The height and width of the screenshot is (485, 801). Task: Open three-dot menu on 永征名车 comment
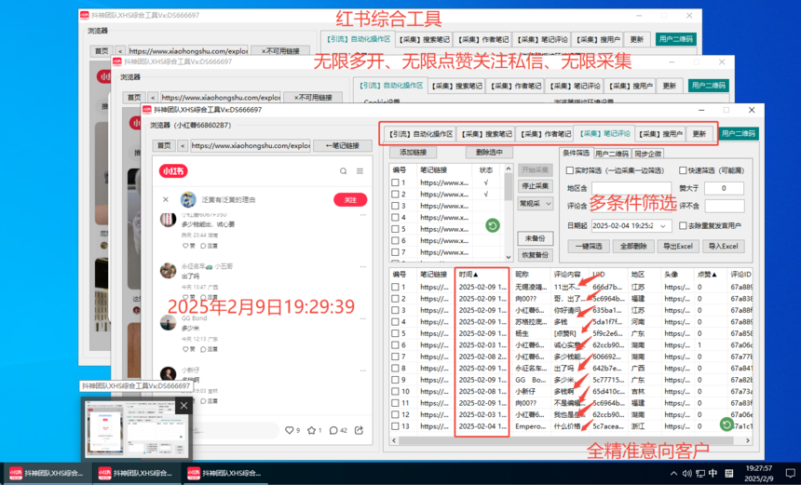point(362,266)
